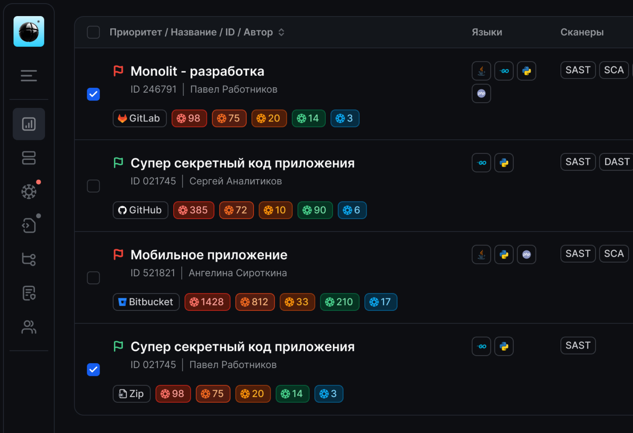Open the code file sidebar icon
633x433 pixels.
29,225
